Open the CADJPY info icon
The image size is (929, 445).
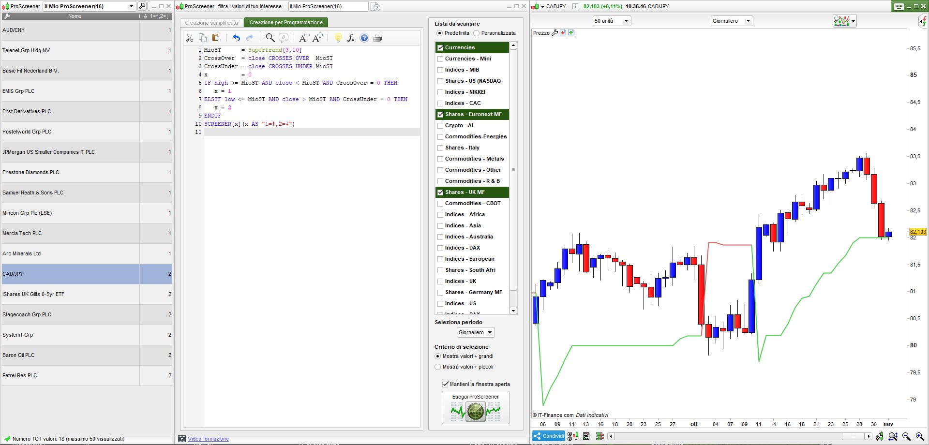click(575, 6)
